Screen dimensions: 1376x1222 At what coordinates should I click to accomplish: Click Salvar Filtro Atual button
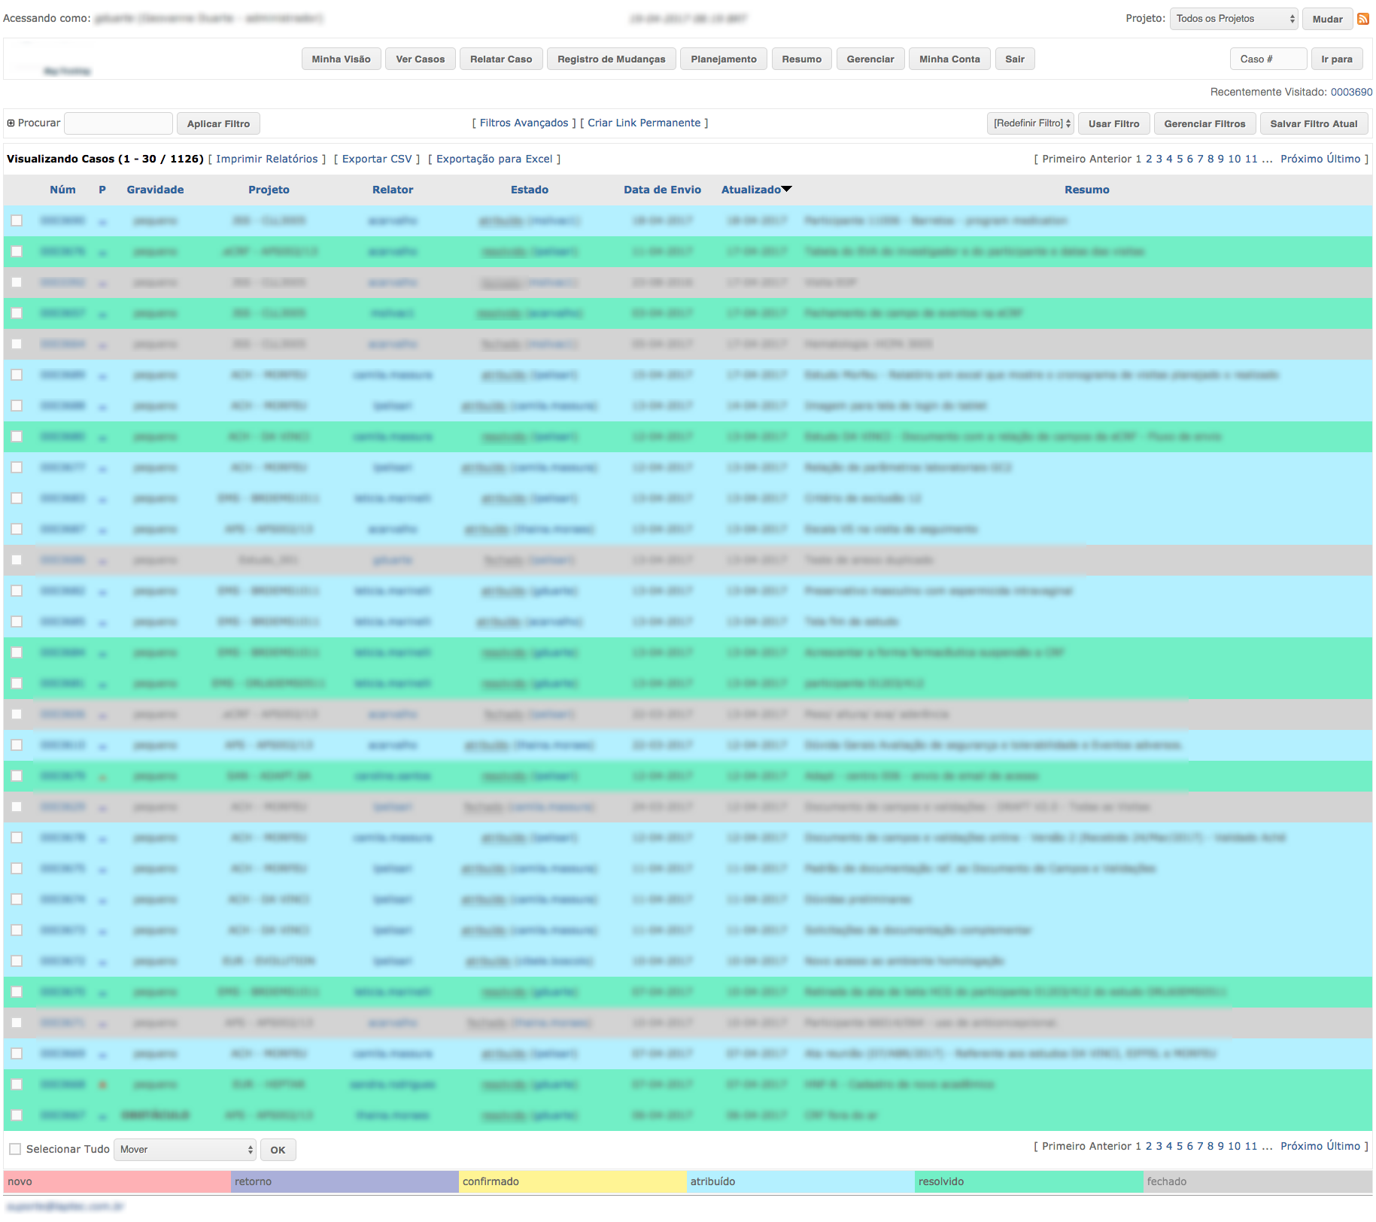pyautogui.click(x=1314, y=123)
